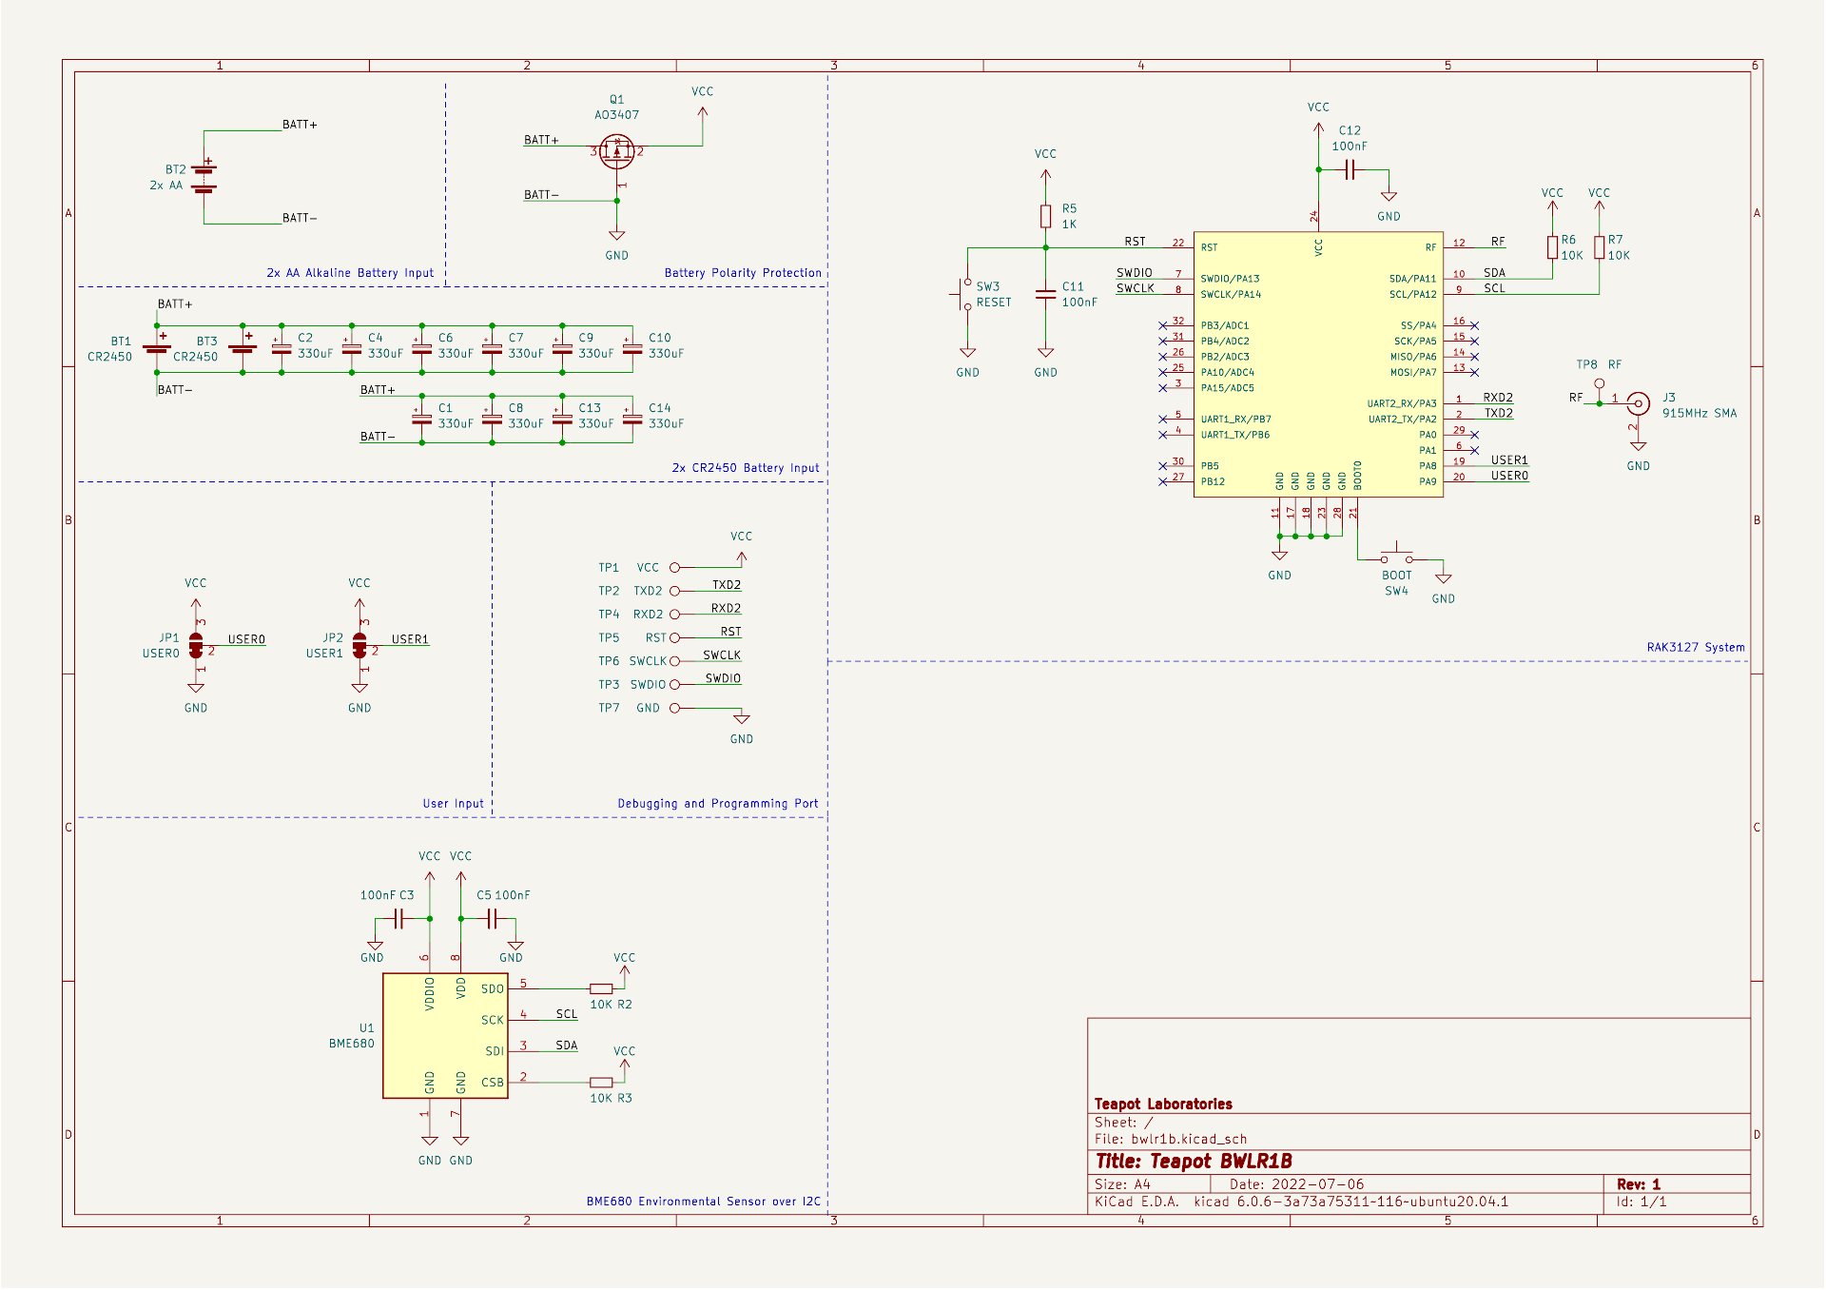Select the JP2 USER1 solder jumper
Screen dimensions: 1826x1290
tap(359, 646)
